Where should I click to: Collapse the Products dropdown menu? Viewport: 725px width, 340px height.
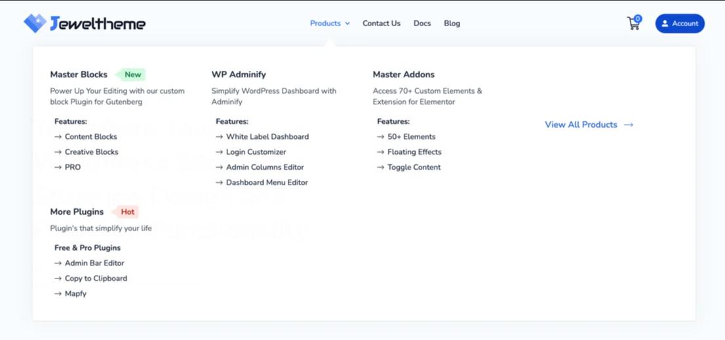[x=330, y=23]
